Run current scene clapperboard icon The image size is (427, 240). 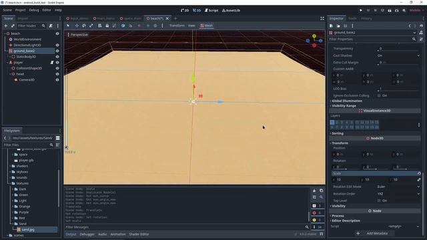[x=390, y=11]
